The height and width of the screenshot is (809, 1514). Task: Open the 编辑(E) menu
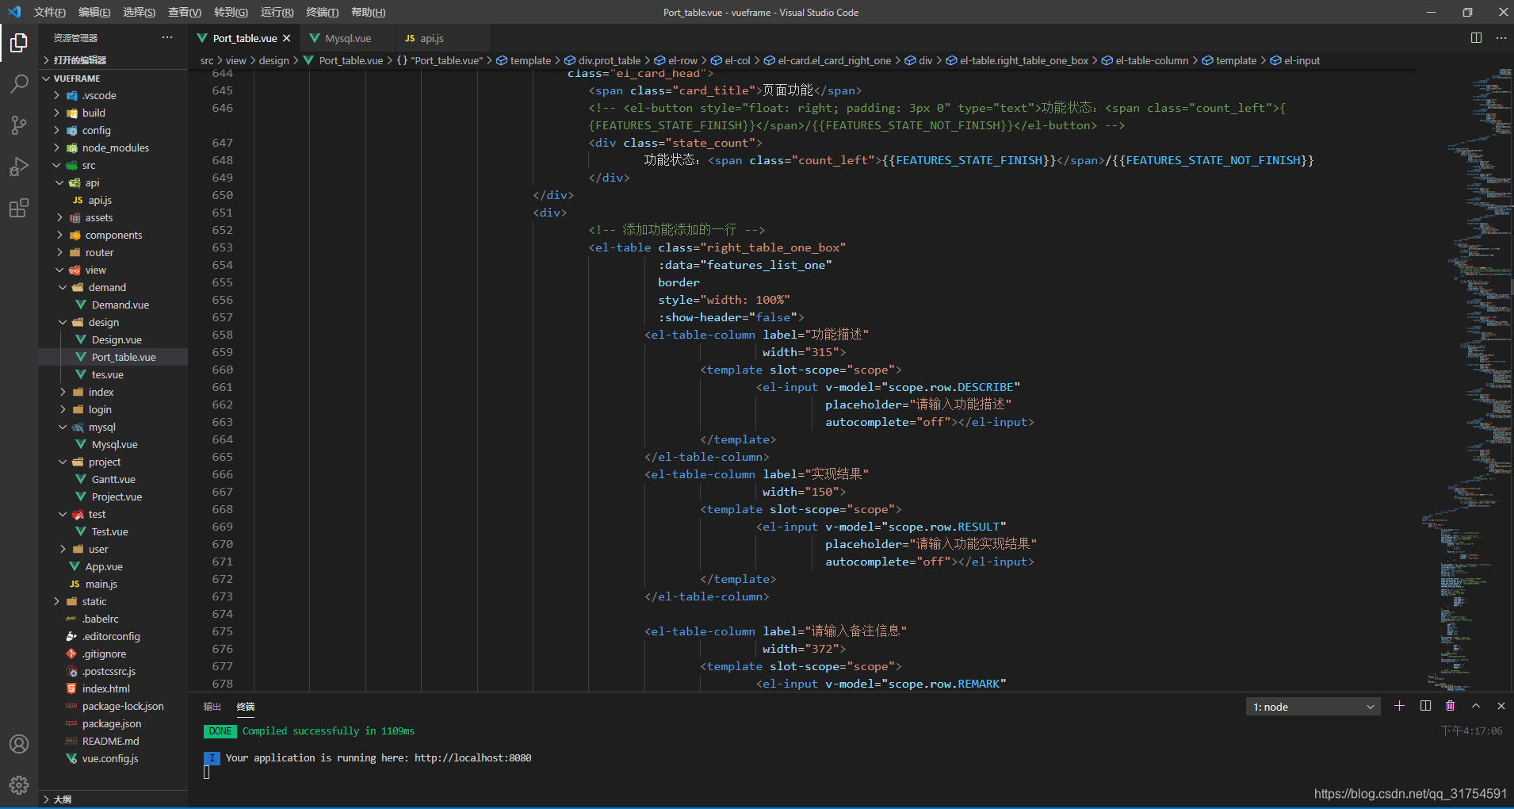pyautogui.click(x=94, y=12)
